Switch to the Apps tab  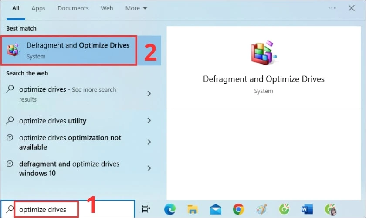(x=38, y=8)
